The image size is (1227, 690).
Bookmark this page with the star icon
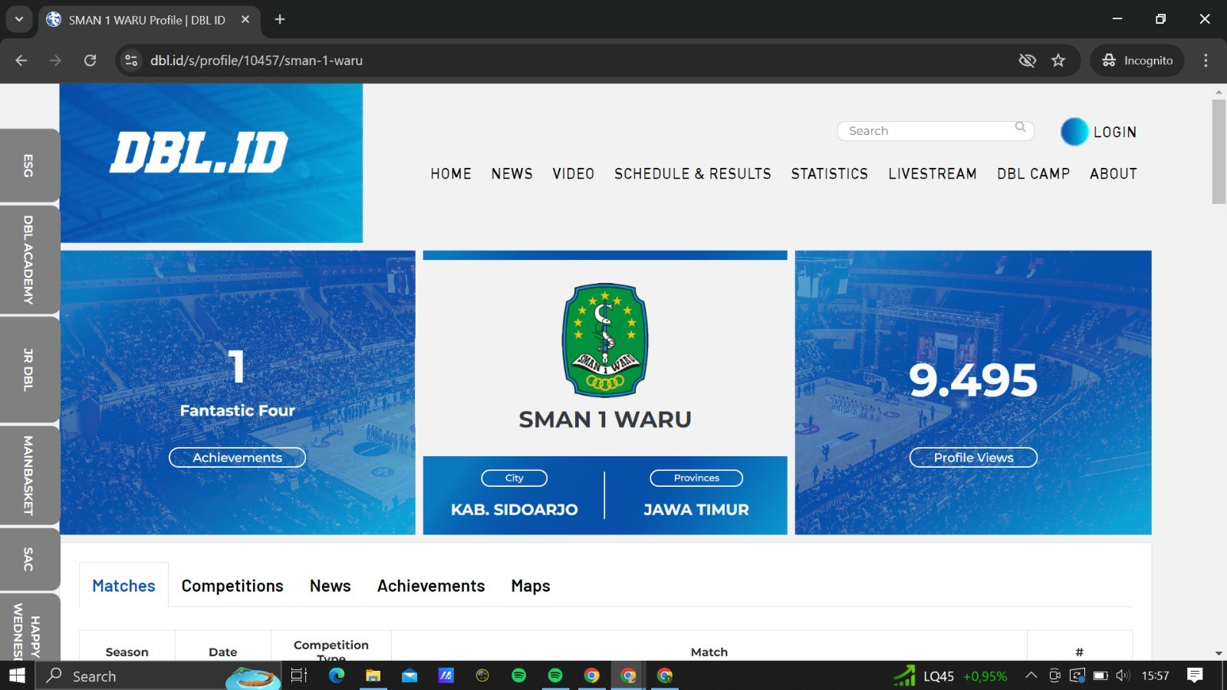point(1058,61)
